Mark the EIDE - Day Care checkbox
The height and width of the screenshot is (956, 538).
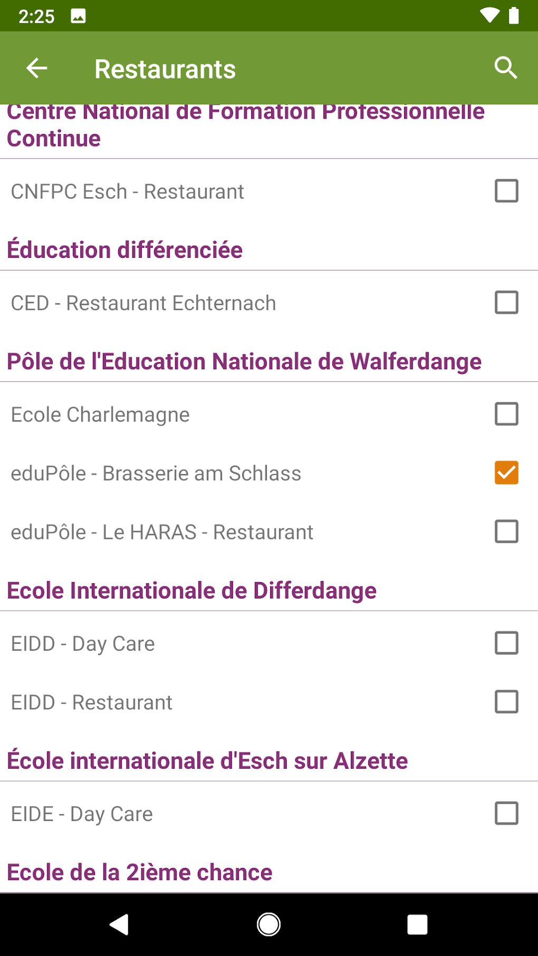click(506, 813)
